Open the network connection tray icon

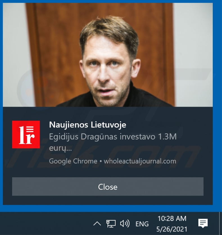111,224
